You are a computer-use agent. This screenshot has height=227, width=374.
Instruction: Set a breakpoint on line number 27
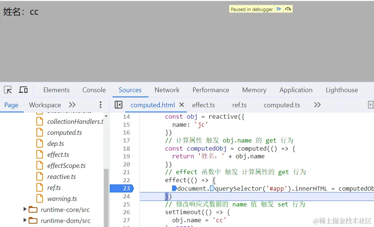tap(126, 220)
